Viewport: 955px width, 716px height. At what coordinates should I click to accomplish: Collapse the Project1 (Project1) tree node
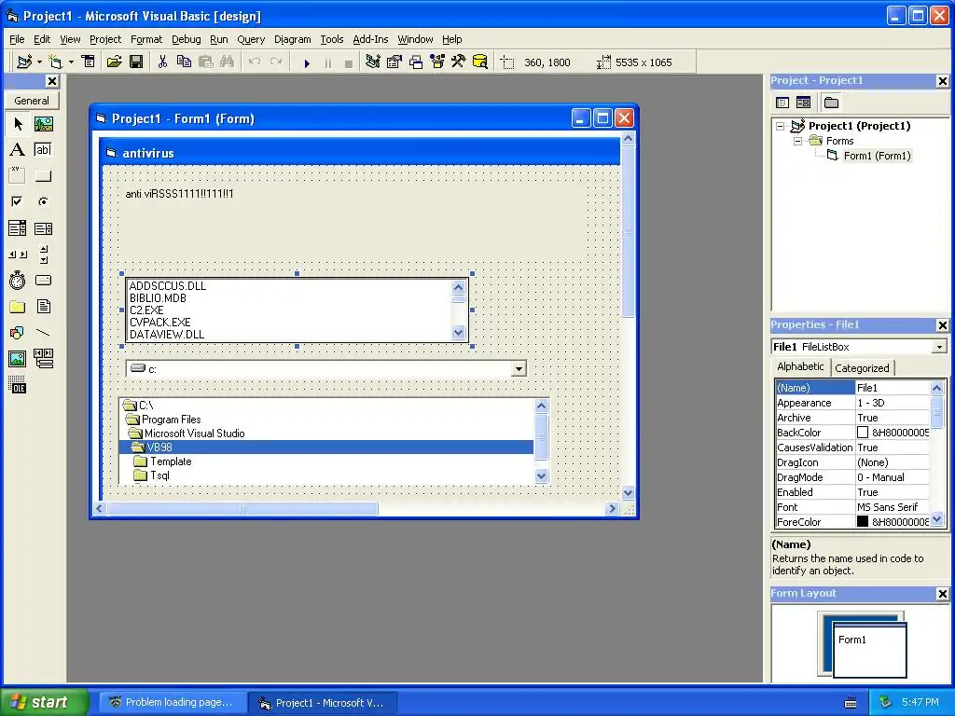(781, 127)
